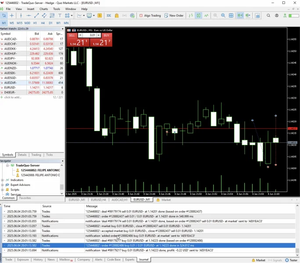The width and height of the screenshot is (300, 263).
Task: Switch to the History tab
Action: coord(38,259)
